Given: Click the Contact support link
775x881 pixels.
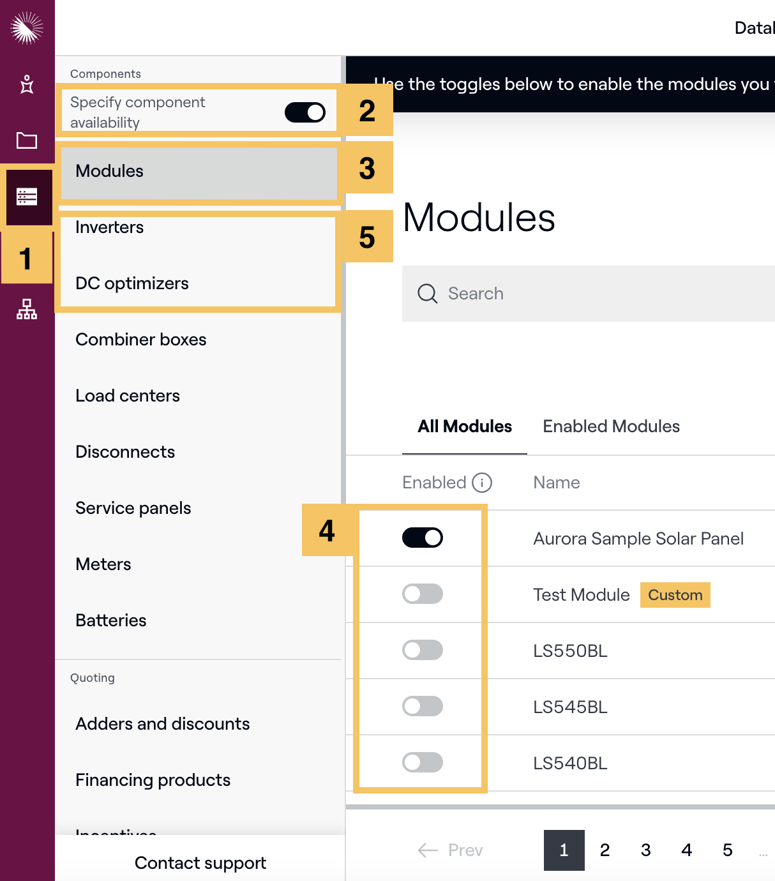Looking at the screenshot, I should click(200, 863).
